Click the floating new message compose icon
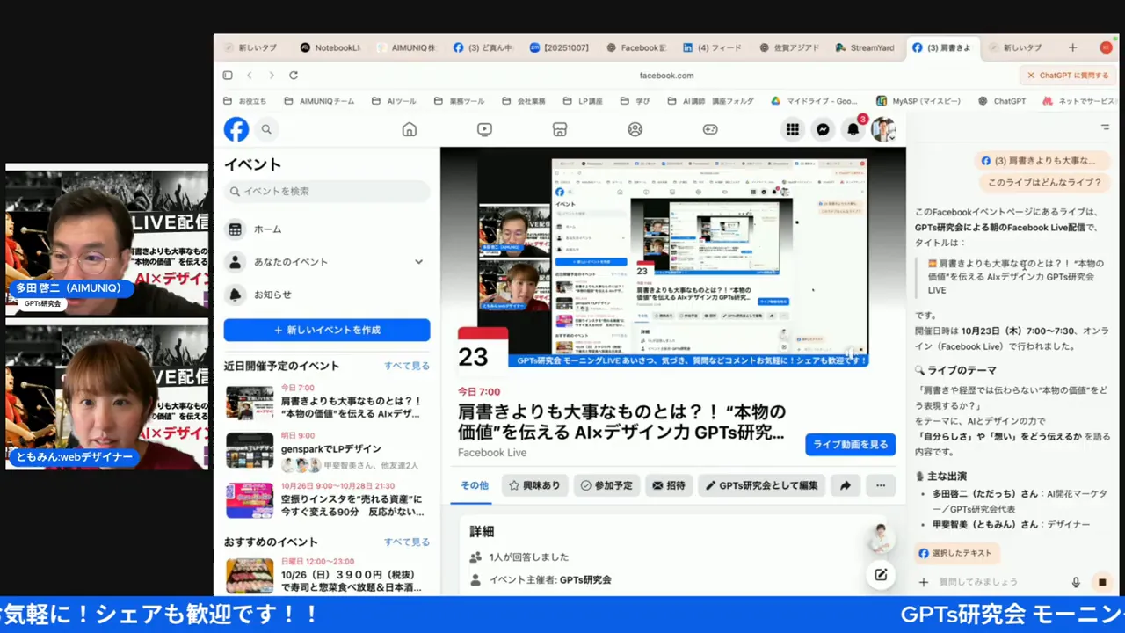Screen dimensions: 1125x633 coord(880,575)
